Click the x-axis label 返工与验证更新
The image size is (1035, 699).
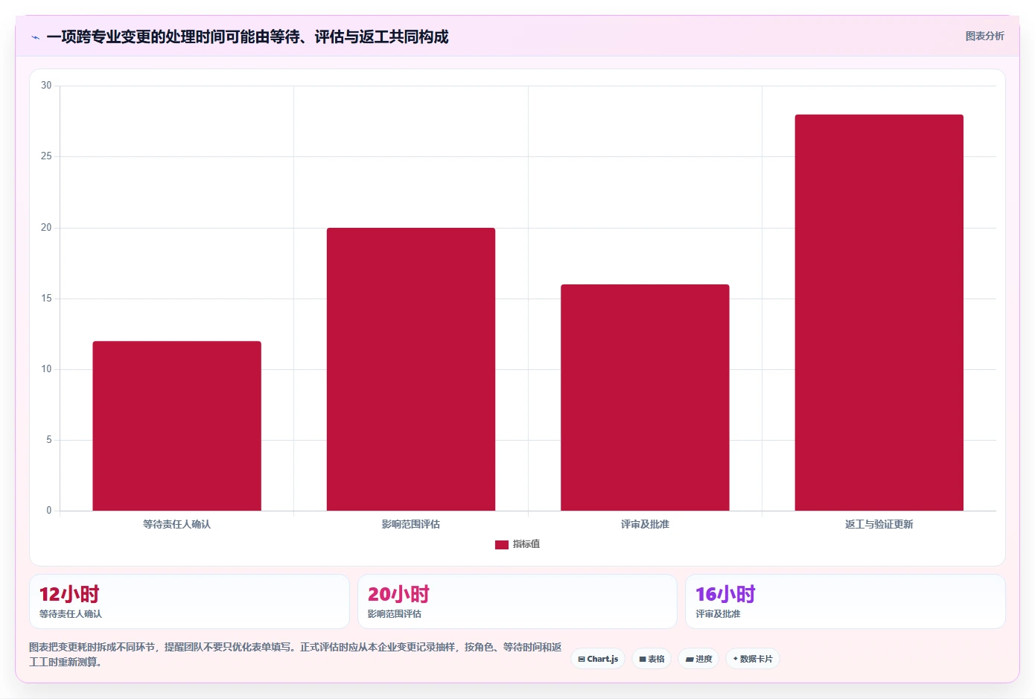tap(879, 524)
